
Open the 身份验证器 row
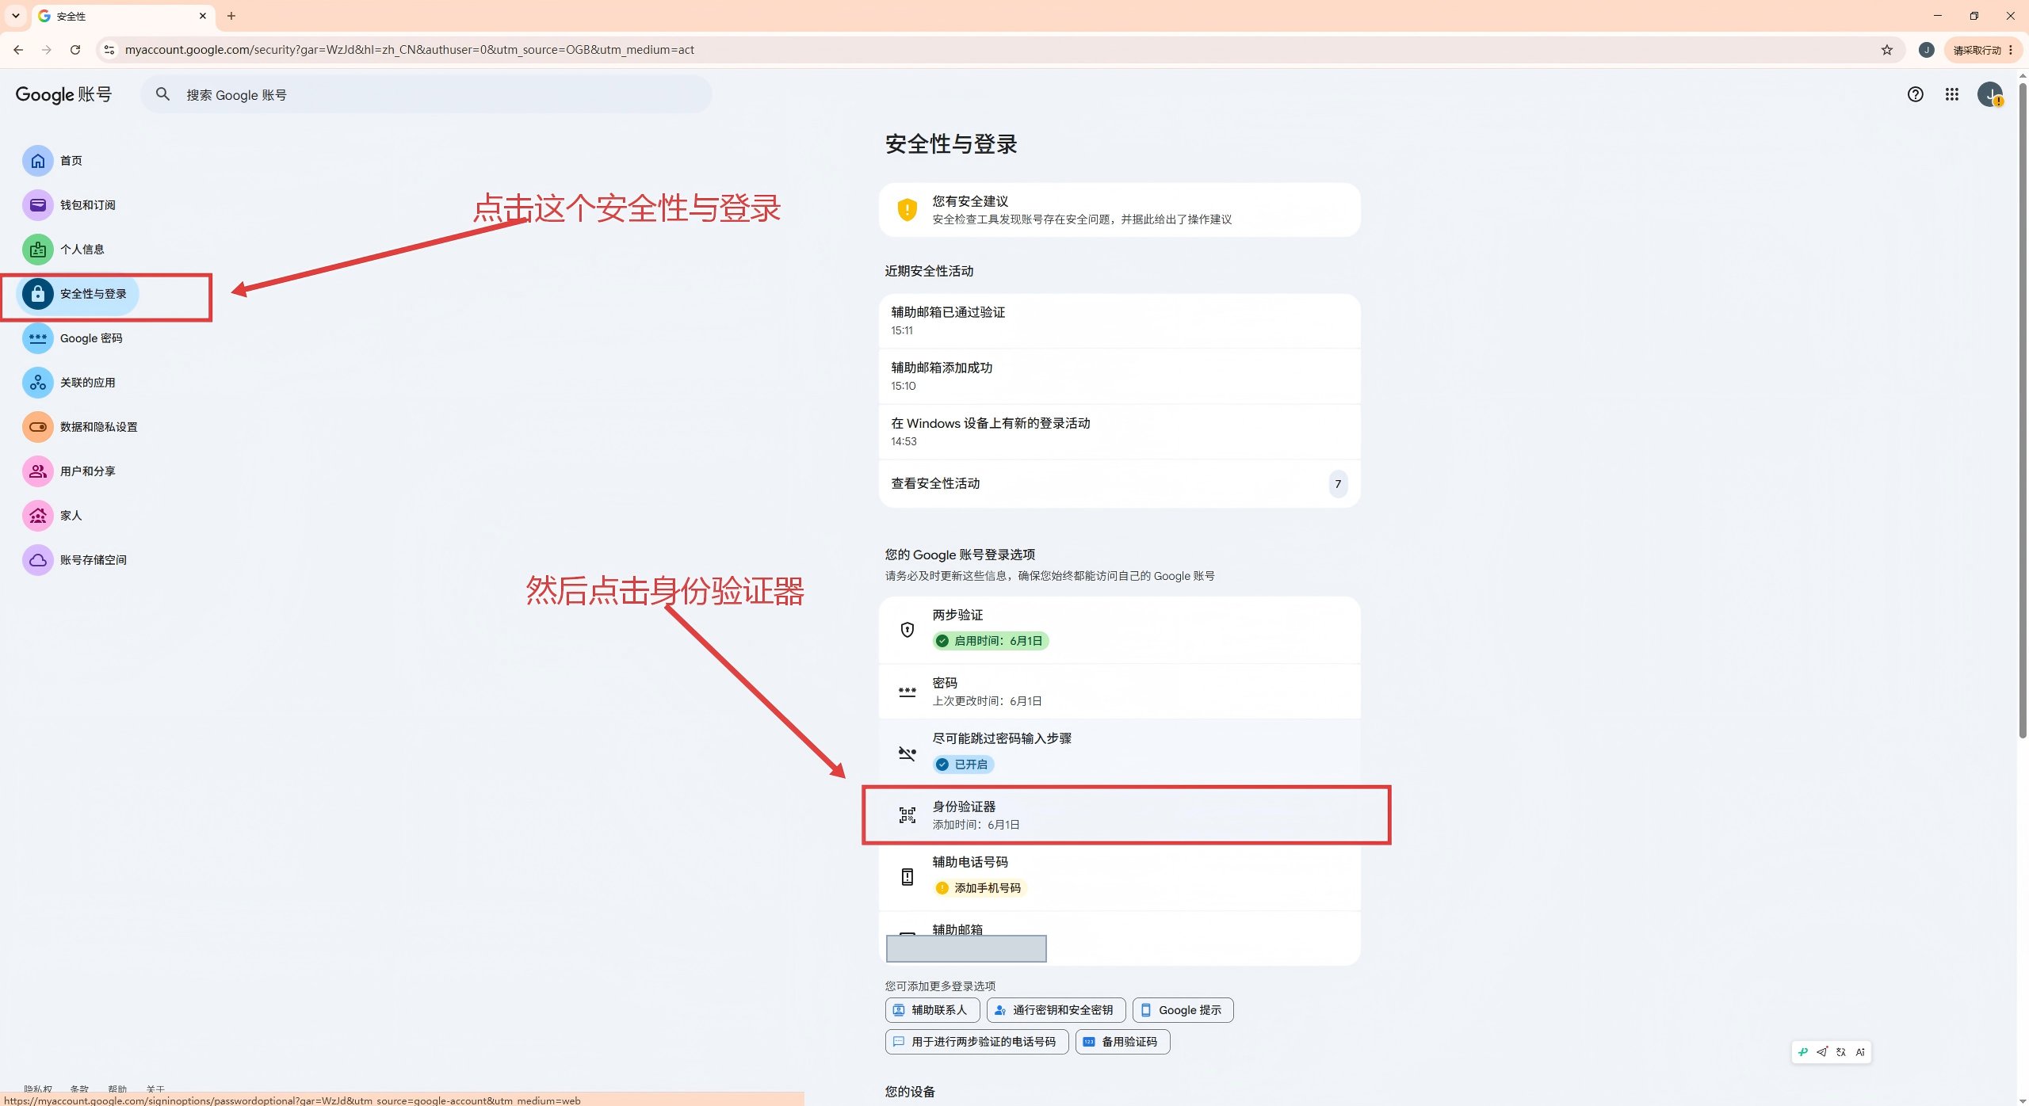(1119, 815)
